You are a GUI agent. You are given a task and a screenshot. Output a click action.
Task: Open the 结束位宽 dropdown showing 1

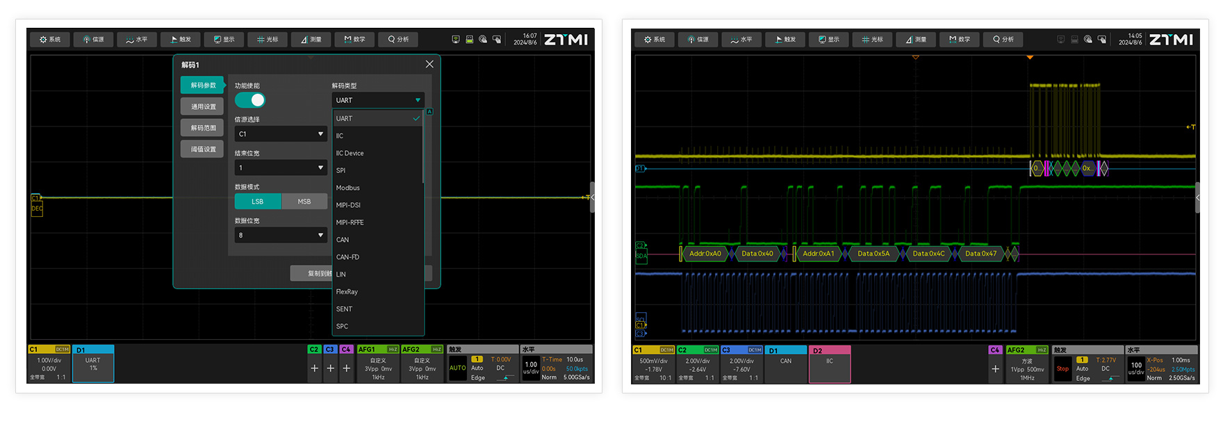pyautogui.click(x=281, y=168)
